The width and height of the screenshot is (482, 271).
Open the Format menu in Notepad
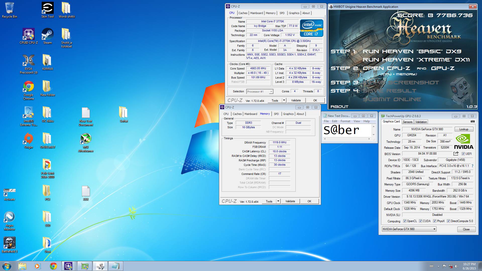click(x=345, y=121)
